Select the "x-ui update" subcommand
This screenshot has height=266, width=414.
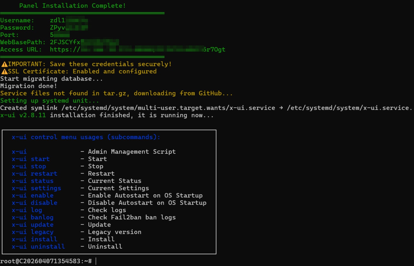(32, 225)
